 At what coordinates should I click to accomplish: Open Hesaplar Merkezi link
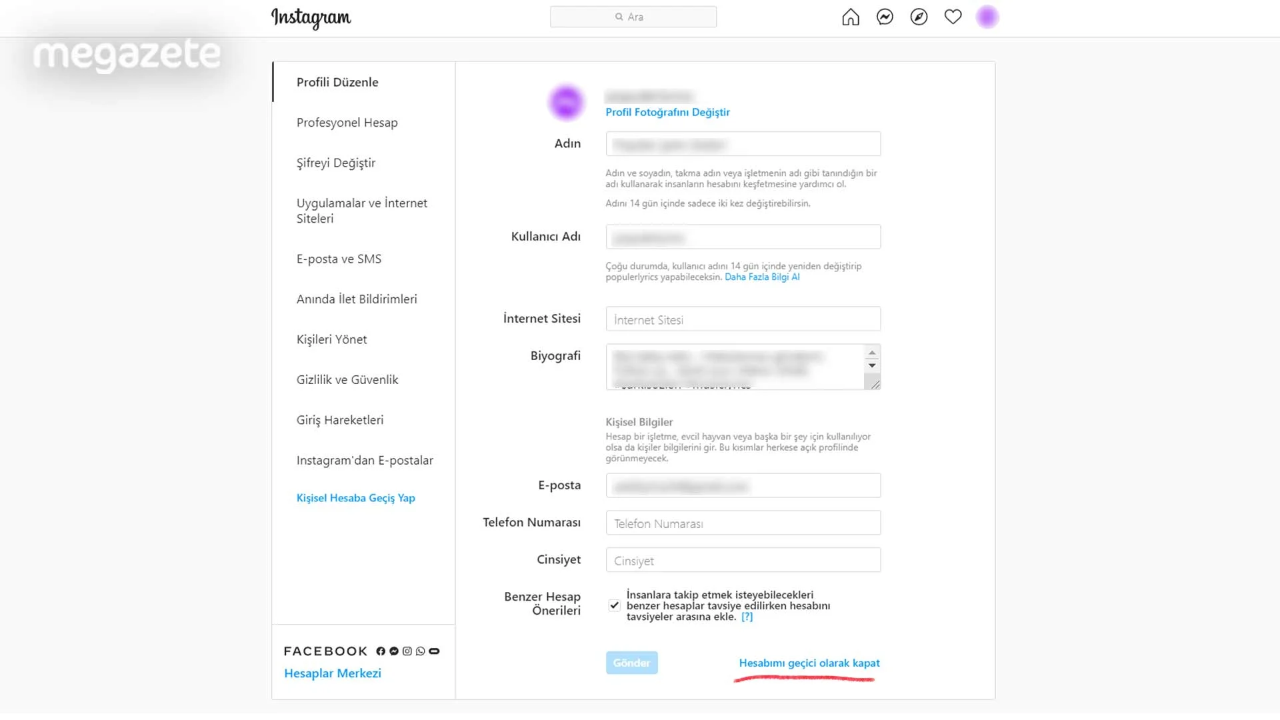[x=333, y=673]
